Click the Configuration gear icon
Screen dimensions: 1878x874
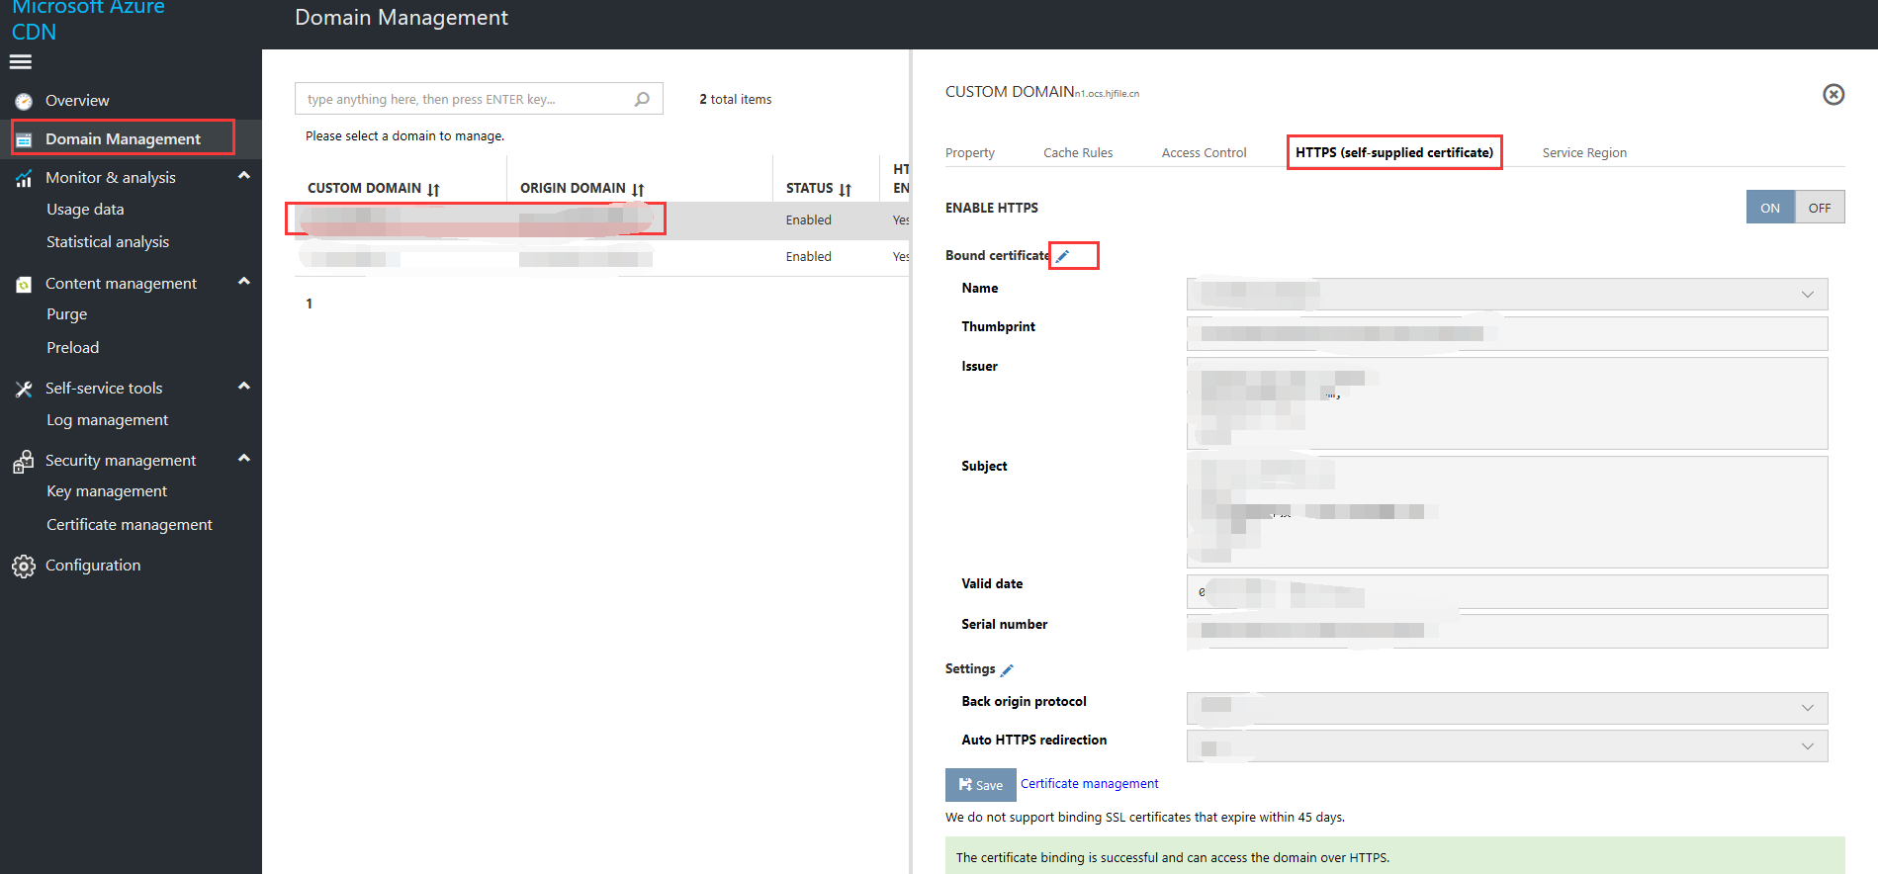pyautogui.click(x=24, y=566)
